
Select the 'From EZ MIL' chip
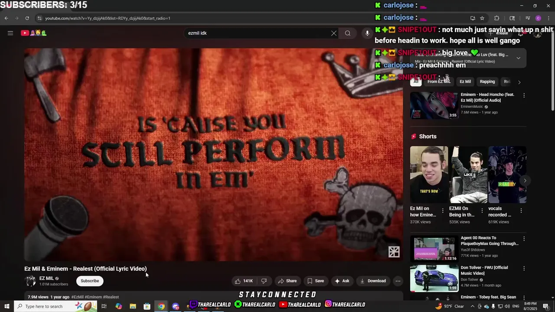point(439,81)
